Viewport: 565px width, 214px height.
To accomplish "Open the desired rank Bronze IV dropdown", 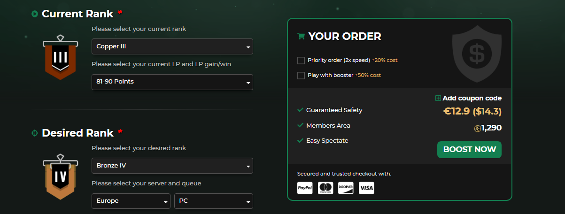I will click(172, 166).
